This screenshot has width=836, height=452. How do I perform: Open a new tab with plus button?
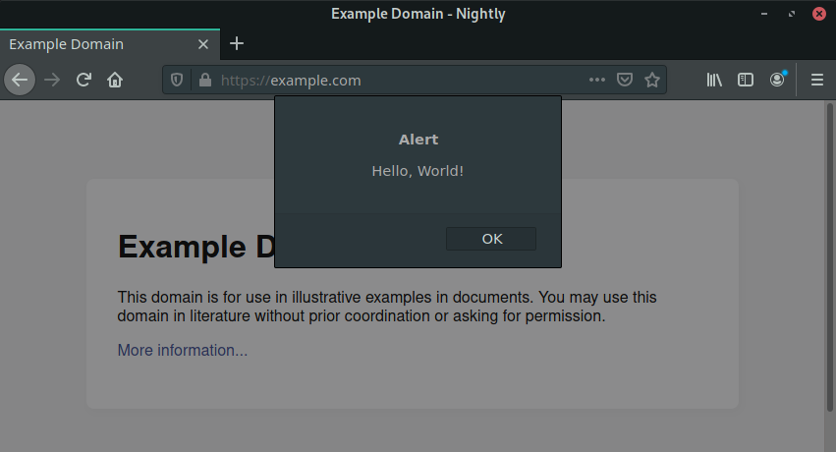237,43
